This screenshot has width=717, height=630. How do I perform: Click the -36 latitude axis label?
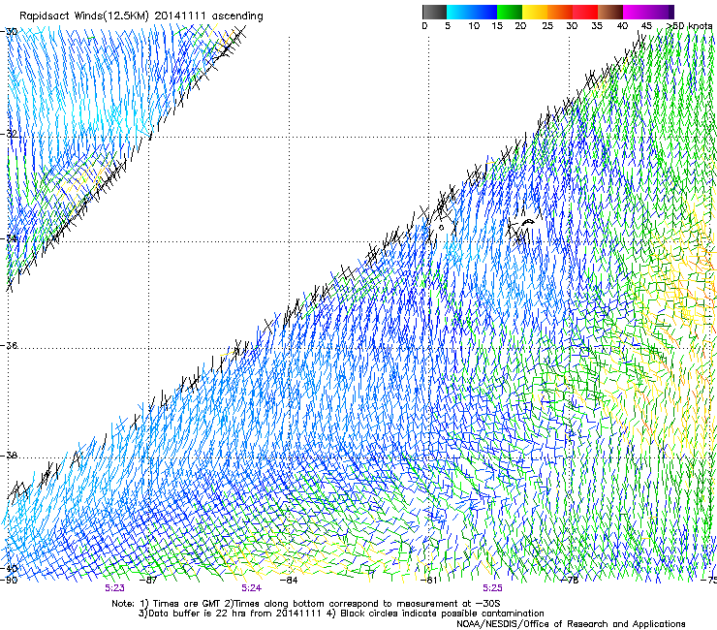tap(9, 345)
